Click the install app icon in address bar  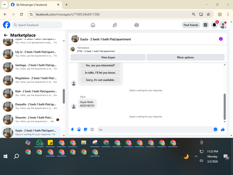click(201, 14)
